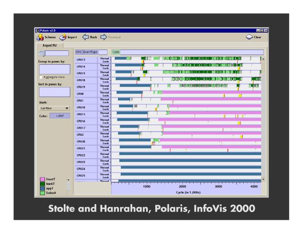Open the Mark GanttBar dropdown
Viewport: 303px width, 234px height.
pyautogui.click(x=54, y=108)
